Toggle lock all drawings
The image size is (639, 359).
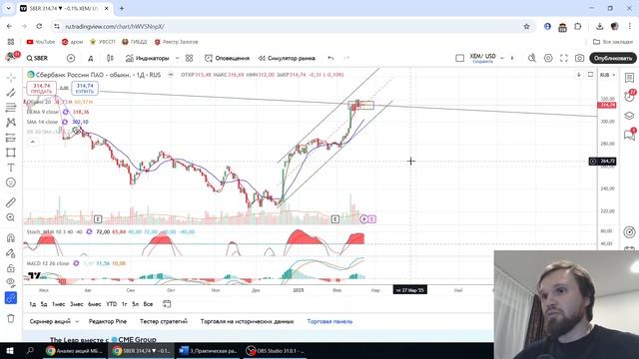(11, 268)
